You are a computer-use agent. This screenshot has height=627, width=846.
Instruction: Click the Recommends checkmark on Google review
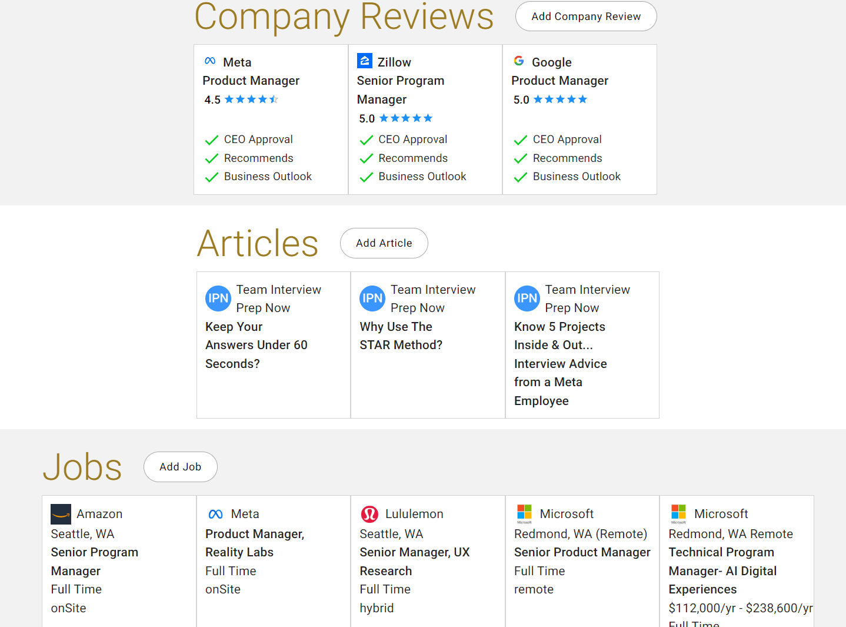[x=521, y=159]
